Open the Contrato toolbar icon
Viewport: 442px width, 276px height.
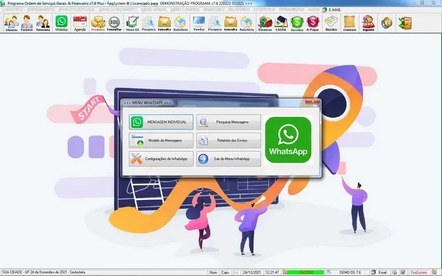[x=349, y=23]
